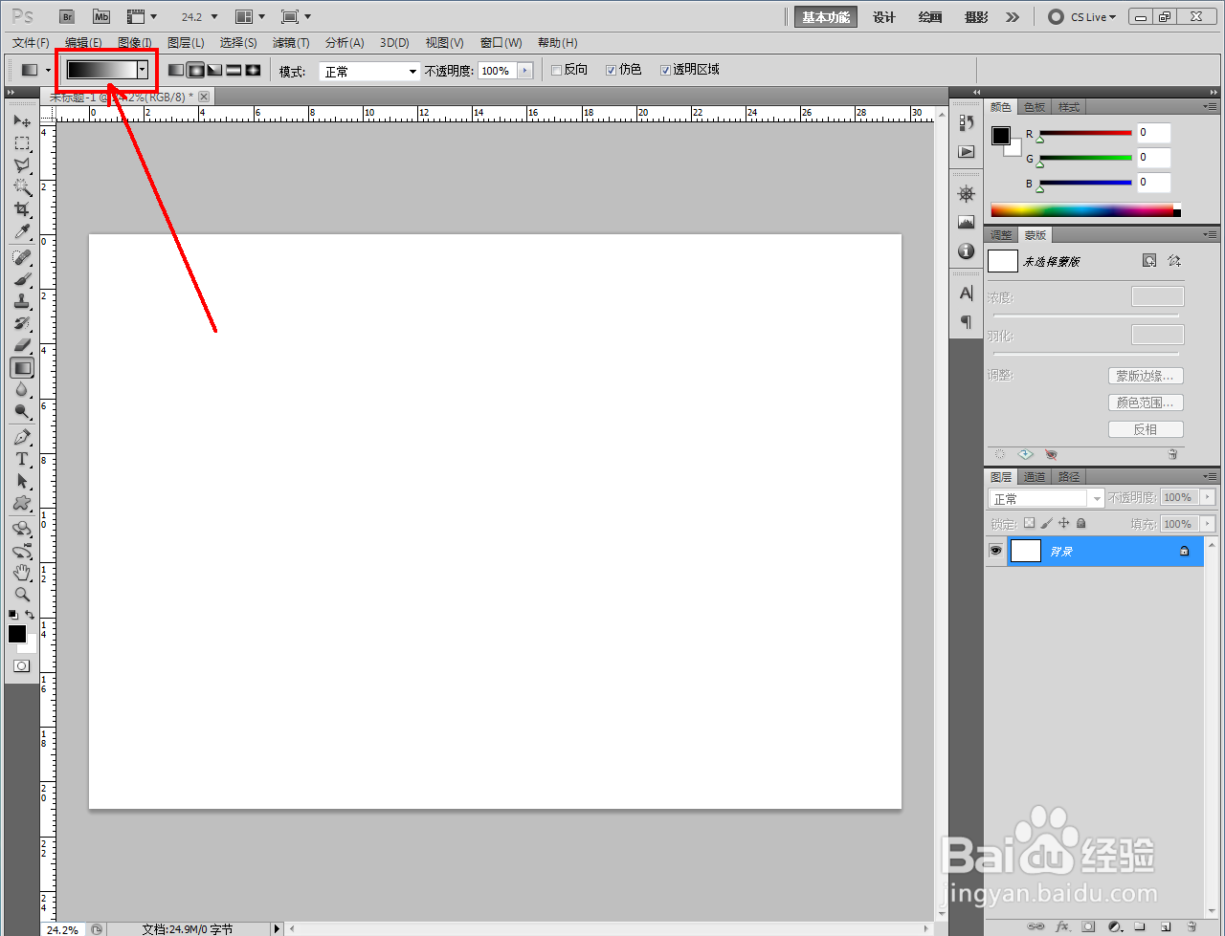Screen dimensions: 1225x936
Task: Add pixel mask in Masks panel
Action: pyautogui.click(x=1149, y=260)
